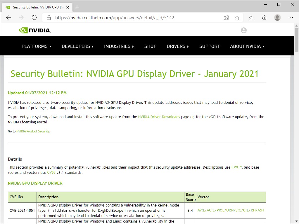Close the Security Bulletin browser tab
This screenshot has width=299, height=224.
(68, 7)
